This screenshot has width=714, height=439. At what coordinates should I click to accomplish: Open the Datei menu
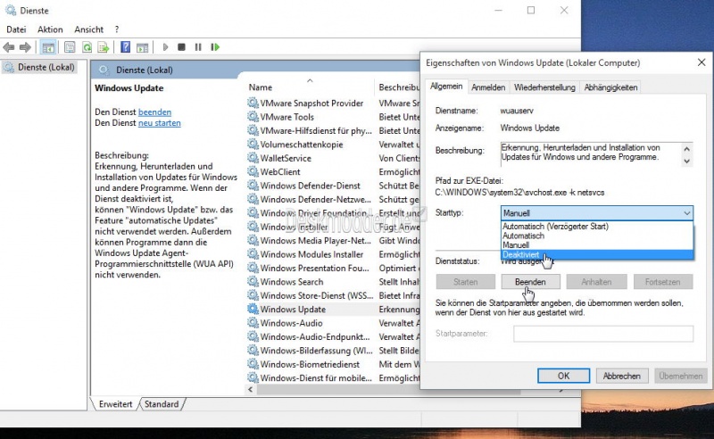pyautogui.click(x=16, y=29)
